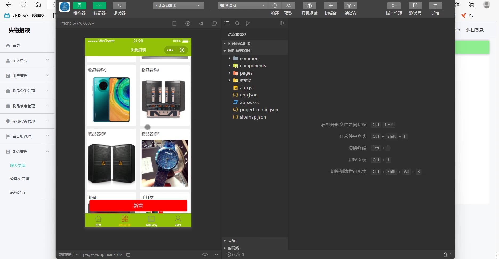Viewport: 499px width, 259px height.
Task: Click the mini program capsule menu dots
Action: tap(170, 50)
